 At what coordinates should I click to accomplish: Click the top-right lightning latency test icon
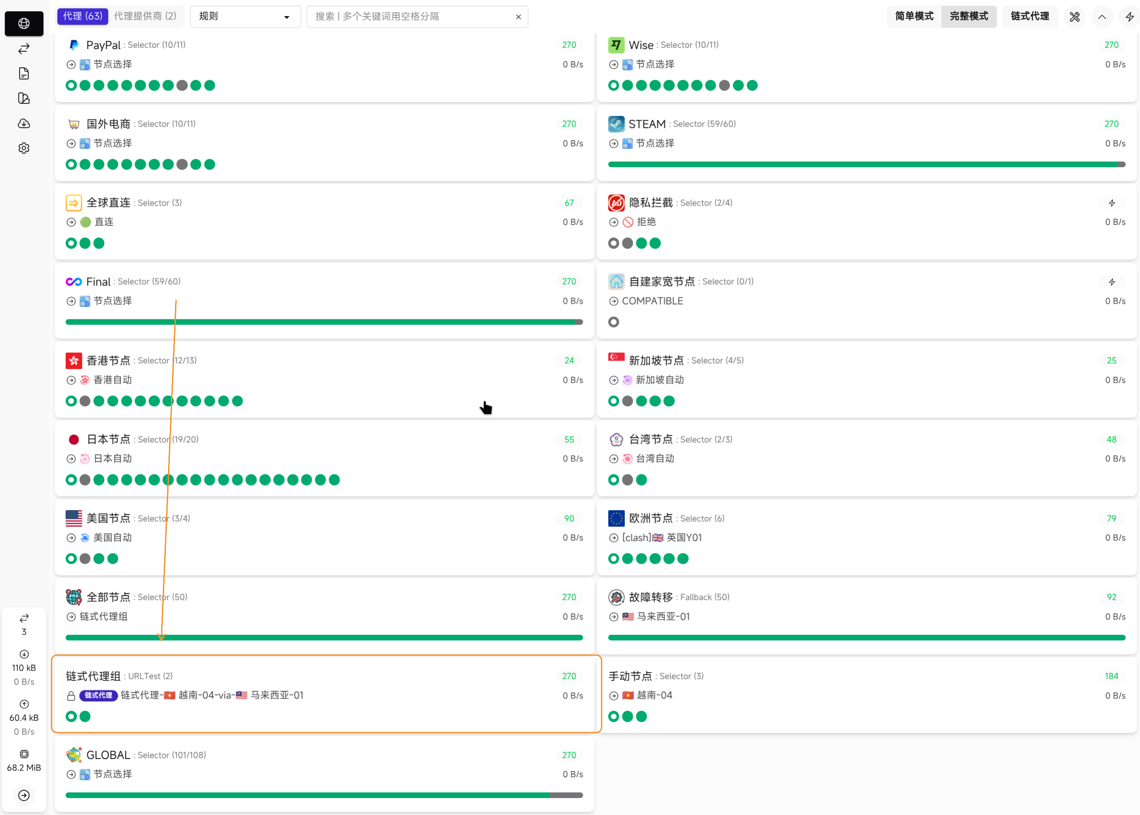[1130, 16]
